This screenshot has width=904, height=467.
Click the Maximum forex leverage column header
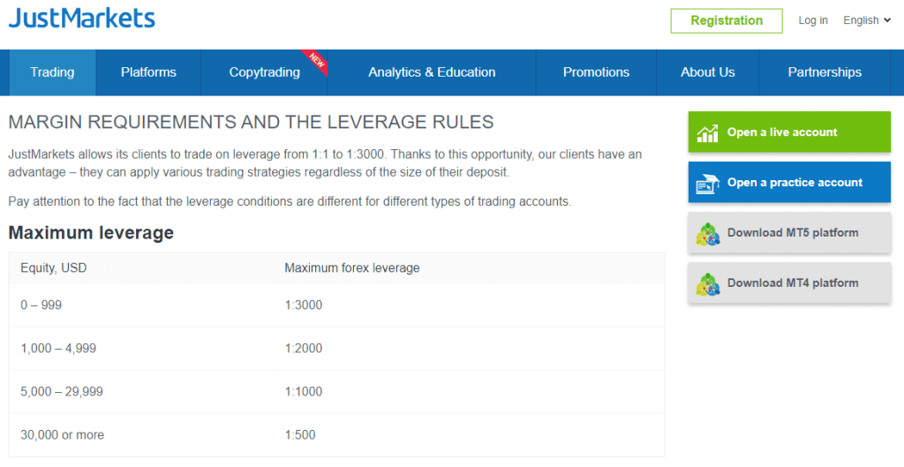(x=351, y=268)
